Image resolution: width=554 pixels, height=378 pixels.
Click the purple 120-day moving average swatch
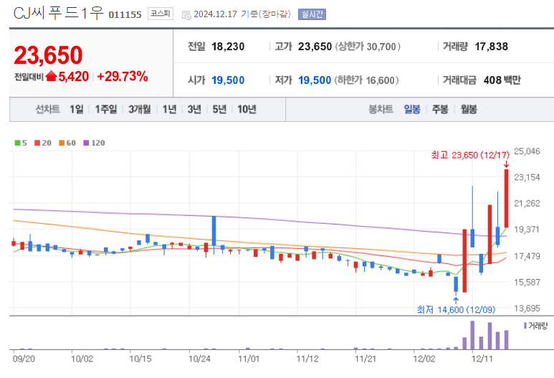coord(86,143)
